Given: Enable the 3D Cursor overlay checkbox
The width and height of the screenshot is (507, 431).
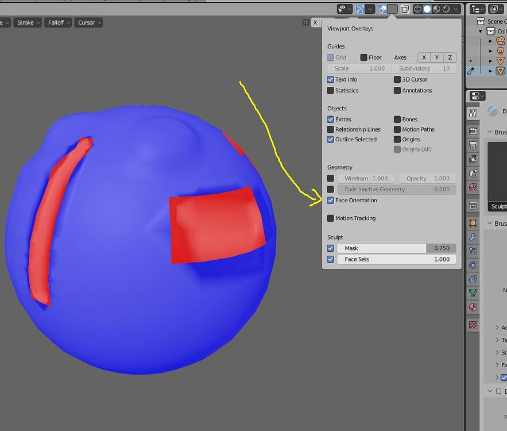Looking at the screenshot, I should (x=397, y=79).
